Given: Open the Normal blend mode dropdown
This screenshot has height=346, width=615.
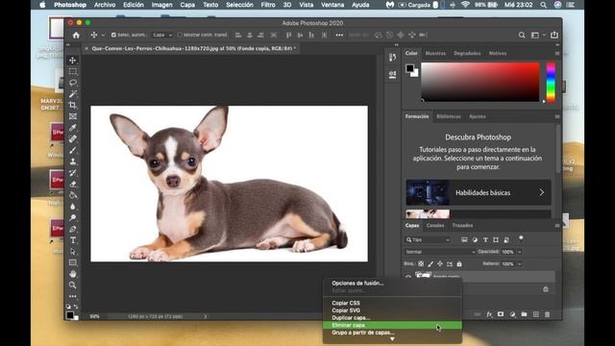Looking at the screenshot, I should [440, 252].
